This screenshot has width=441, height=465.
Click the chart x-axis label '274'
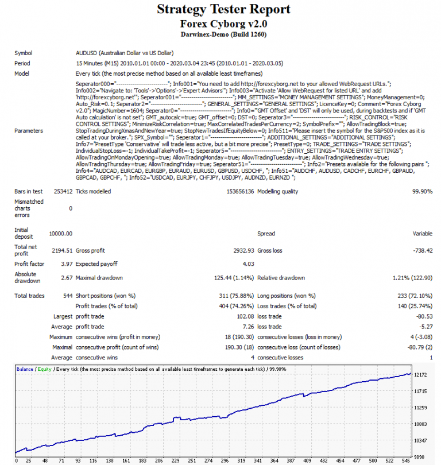click(x=208, y=461)
